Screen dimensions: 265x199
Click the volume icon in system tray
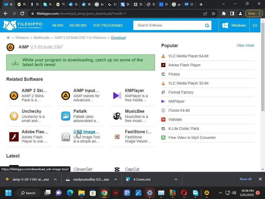(x=234, y=193)
